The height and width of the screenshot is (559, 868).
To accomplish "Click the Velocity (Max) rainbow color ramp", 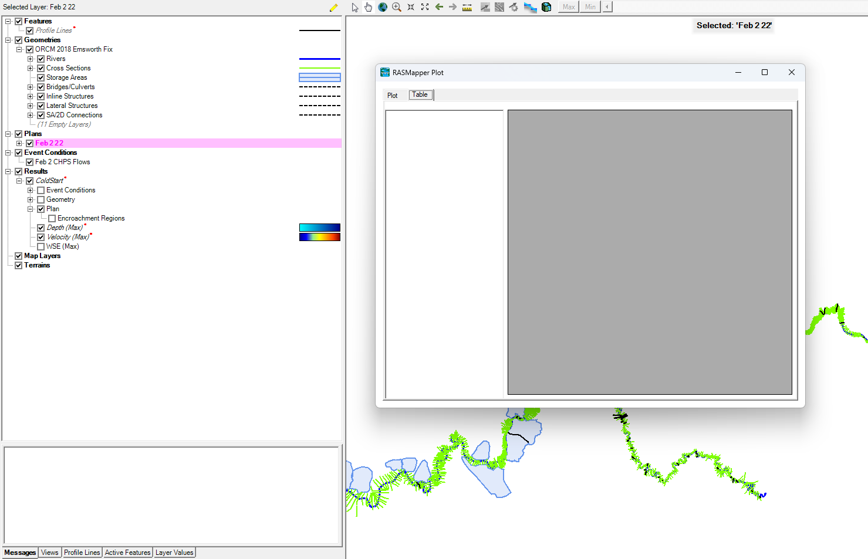I will pos(320,237).
